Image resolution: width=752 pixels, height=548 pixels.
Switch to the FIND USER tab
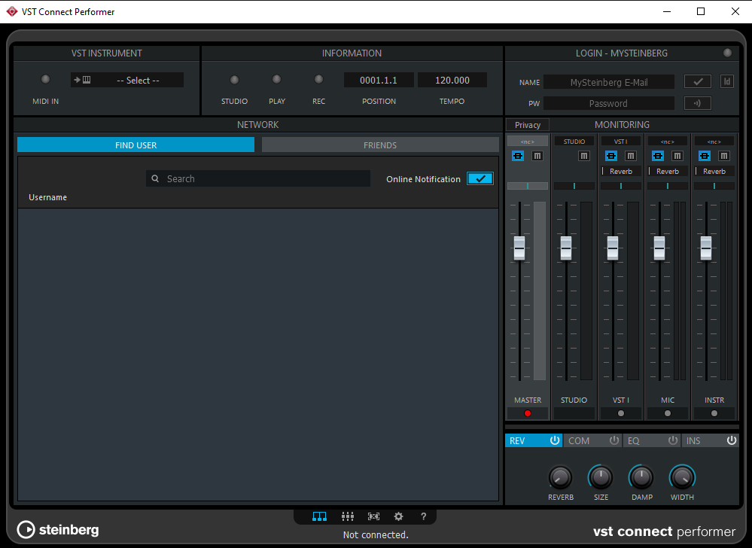tap(135, 145)
